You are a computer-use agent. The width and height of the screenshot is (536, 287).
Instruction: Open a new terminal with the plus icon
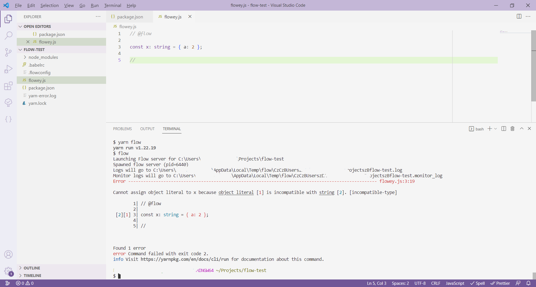[489, 128]
